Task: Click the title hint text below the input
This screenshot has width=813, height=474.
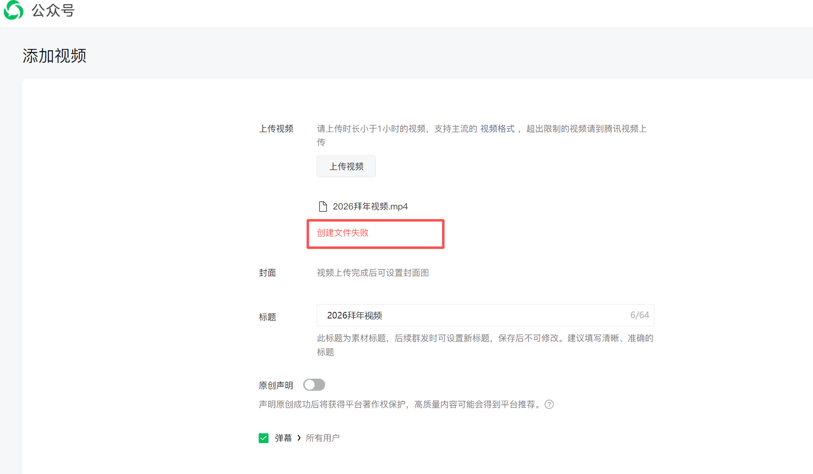Action: click(x=484, y=338)
